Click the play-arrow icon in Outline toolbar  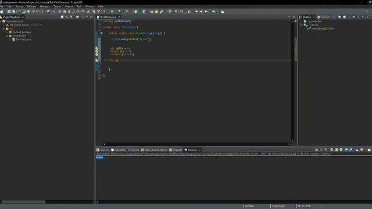click(x=339, y=17)
